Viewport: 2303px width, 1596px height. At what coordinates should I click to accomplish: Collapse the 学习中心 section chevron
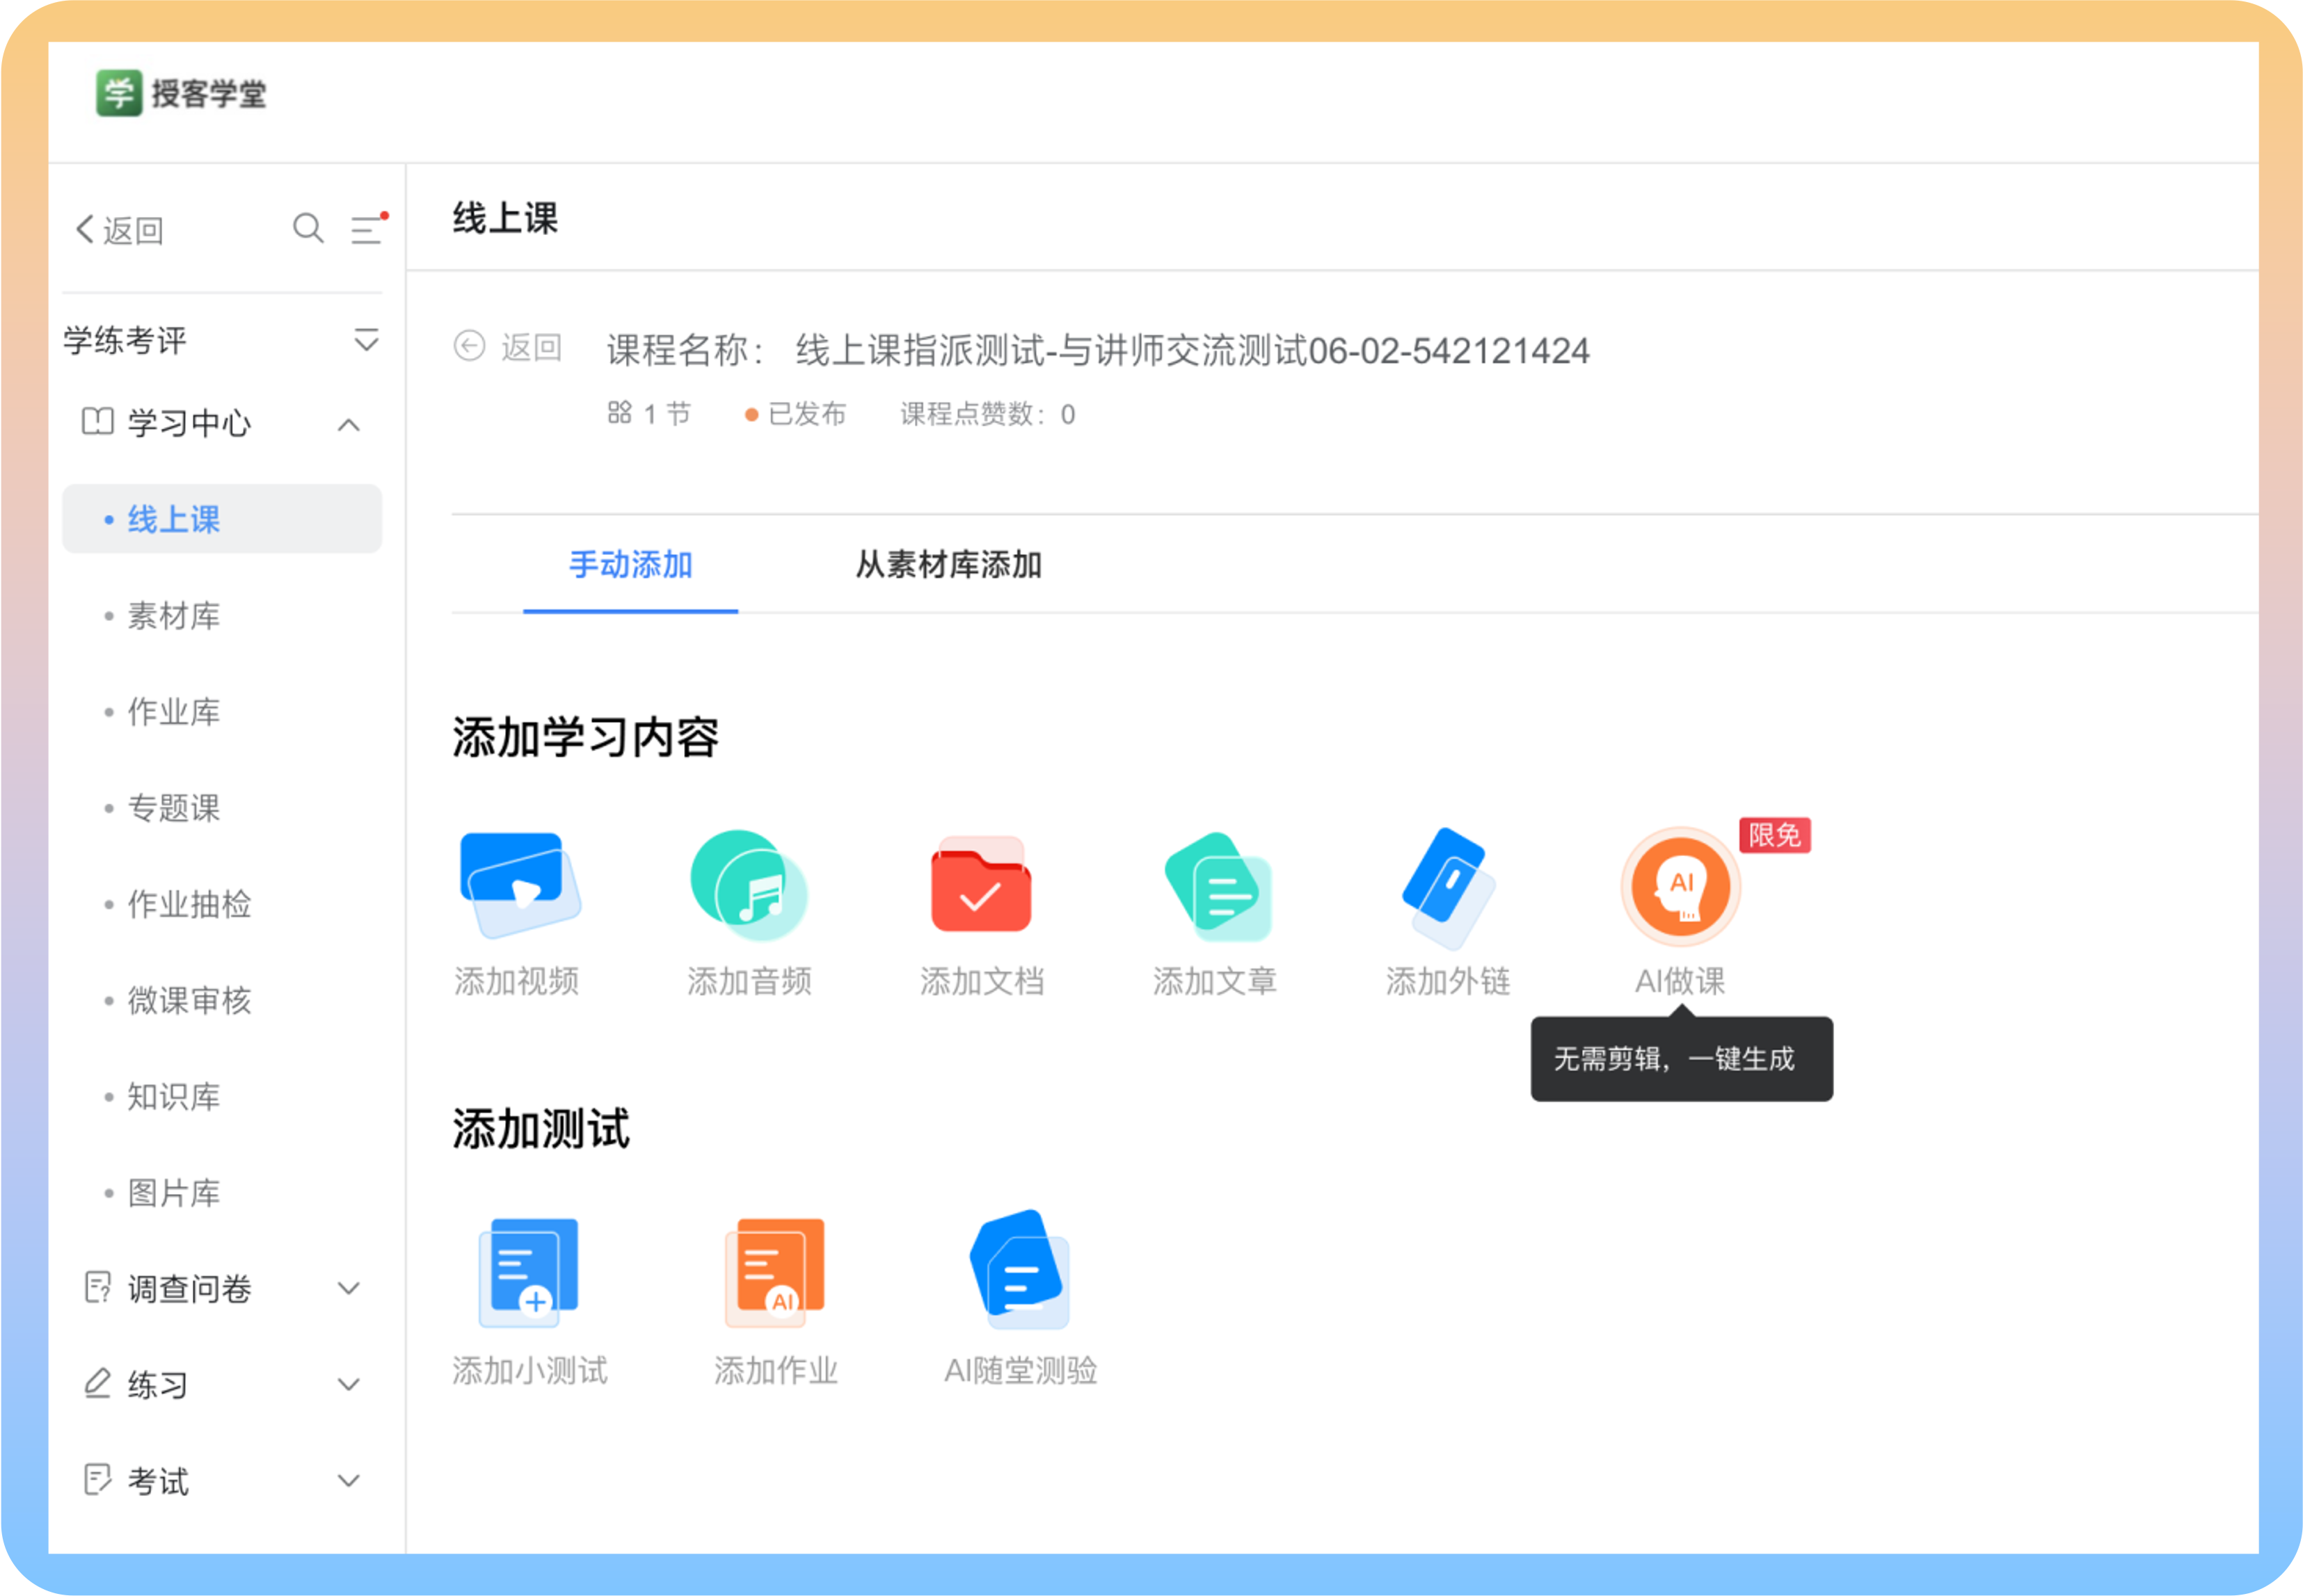click(348, 425)
